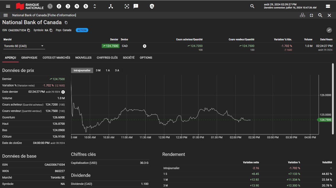Image resolution: width=336 pixels, height=188 pixels.
Task: Switch to workspace 2
Action: 59,6
